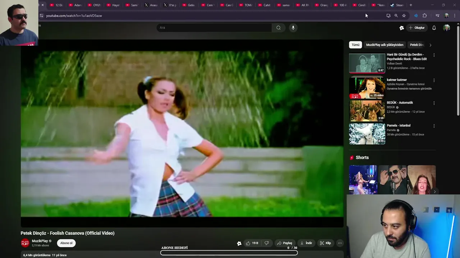The width and height of the screenshot is (460, 258).
Task: Click the browser address bar URL
Action: pos(74,16)
